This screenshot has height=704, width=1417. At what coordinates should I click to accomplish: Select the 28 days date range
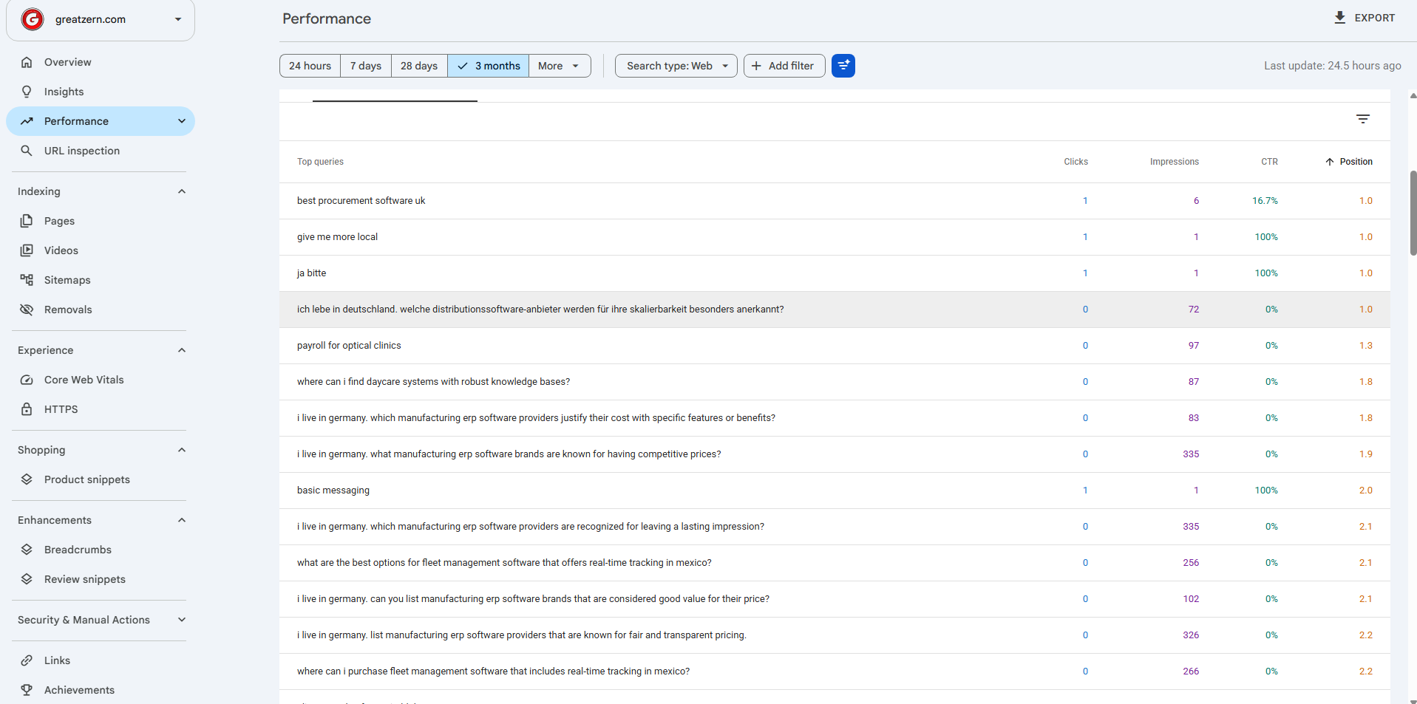coord(419,66)
